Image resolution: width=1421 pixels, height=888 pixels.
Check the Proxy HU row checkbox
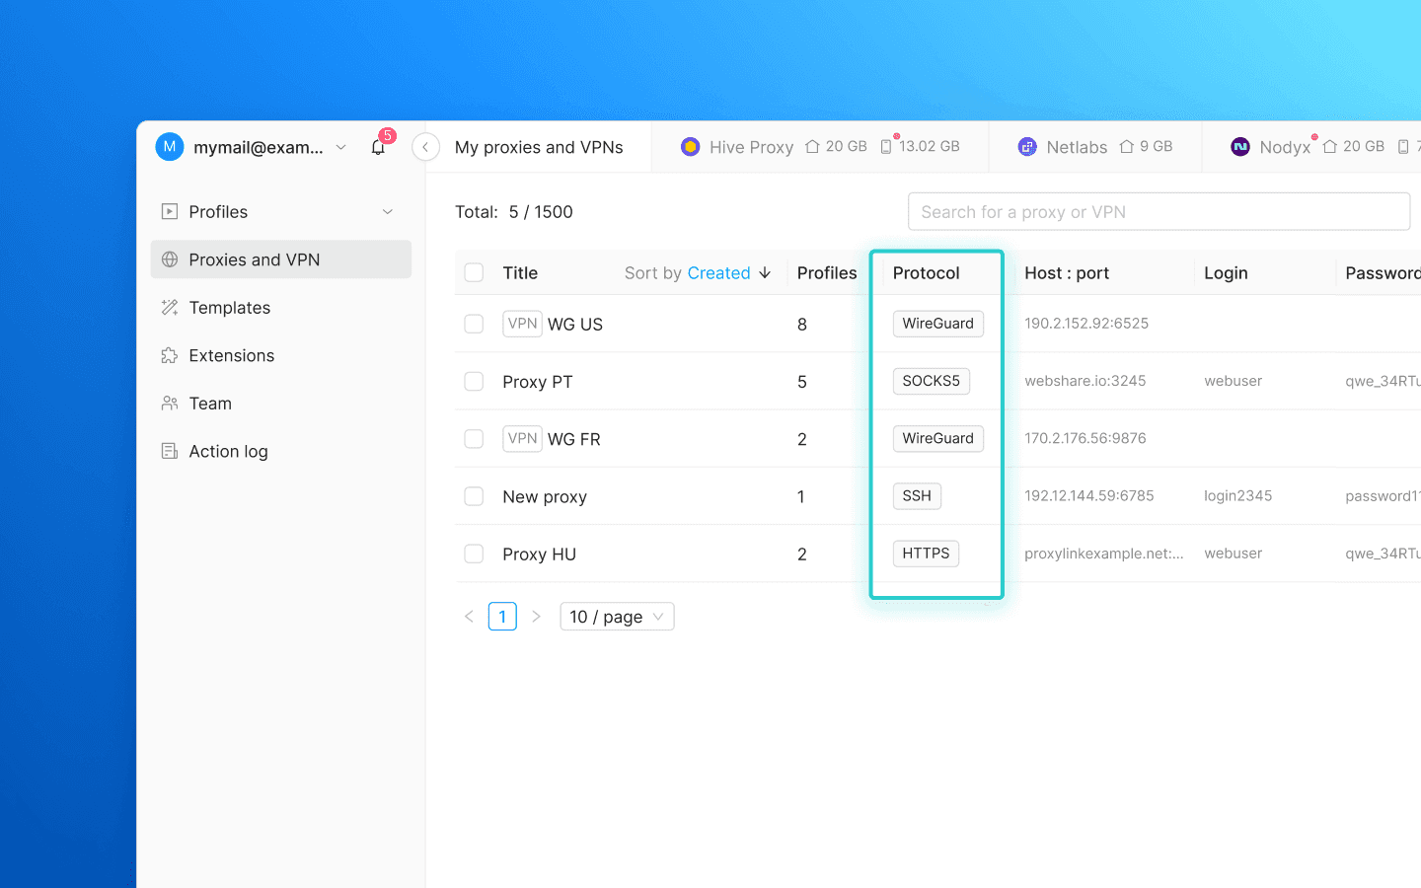pyautogui.click(x=474, y=554)
